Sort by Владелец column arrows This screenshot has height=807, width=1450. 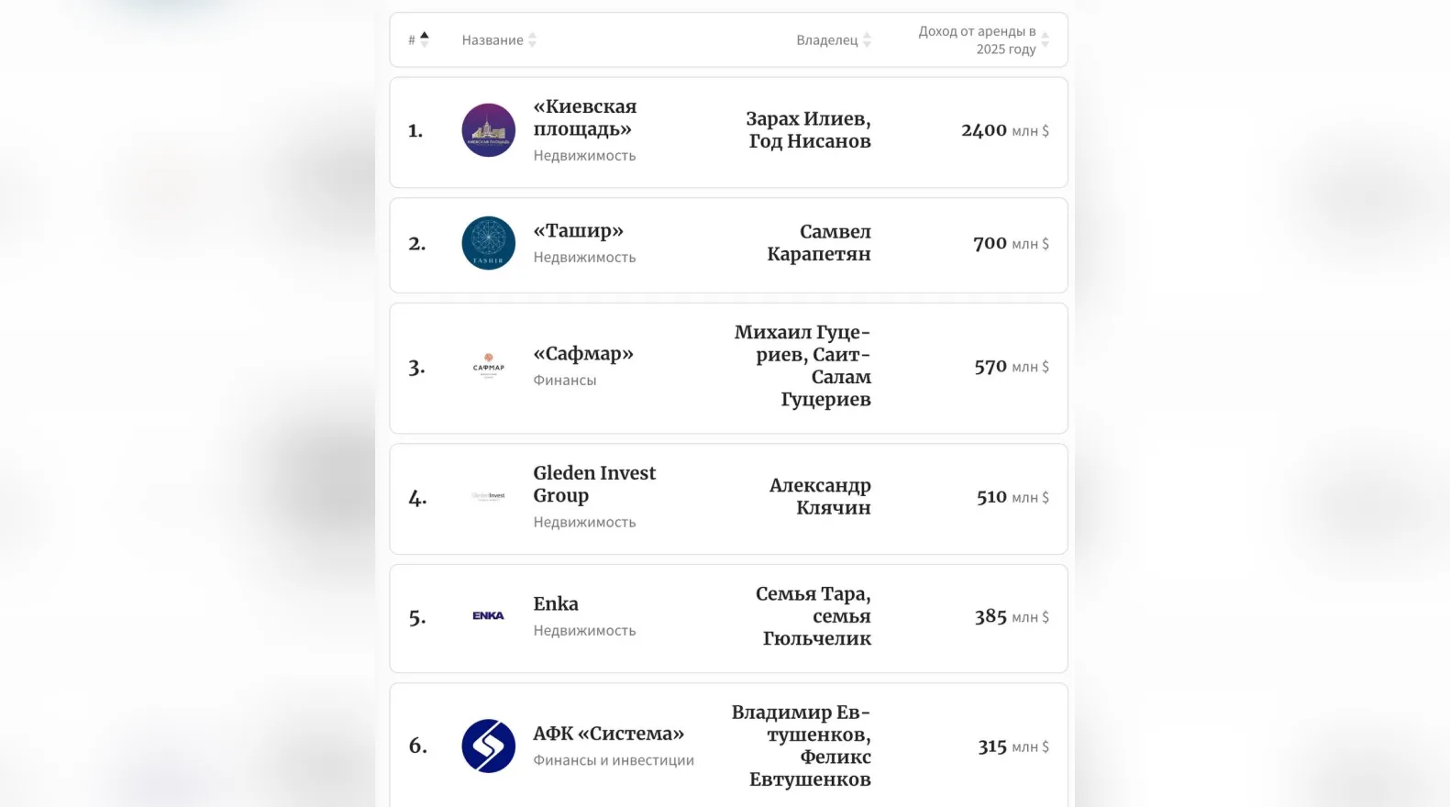pos(867,40)
